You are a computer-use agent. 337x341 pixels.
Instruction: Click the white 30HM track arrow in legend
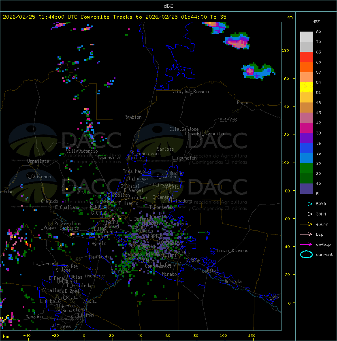pyautogui.click(x=306, y=214)
